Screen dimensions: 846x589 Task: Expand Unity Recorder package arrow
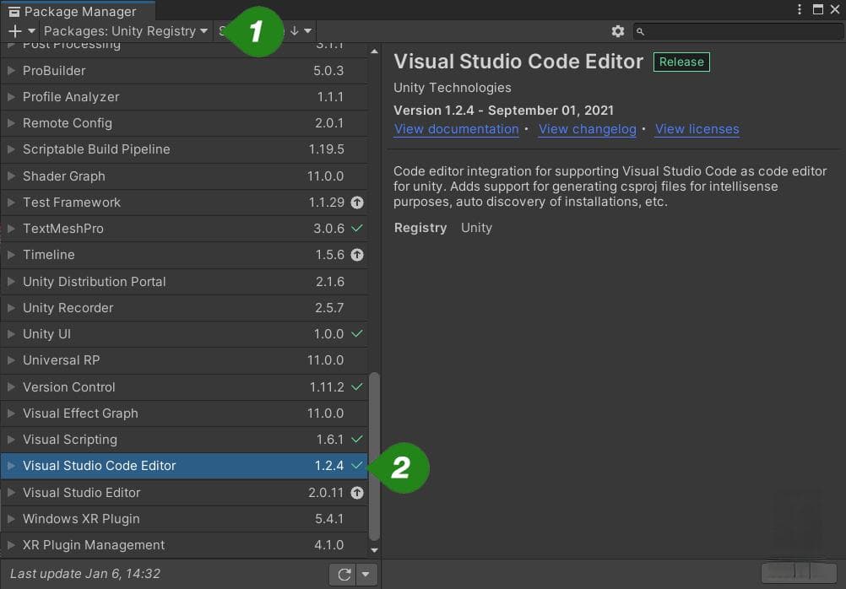click(x=11, y=308)
